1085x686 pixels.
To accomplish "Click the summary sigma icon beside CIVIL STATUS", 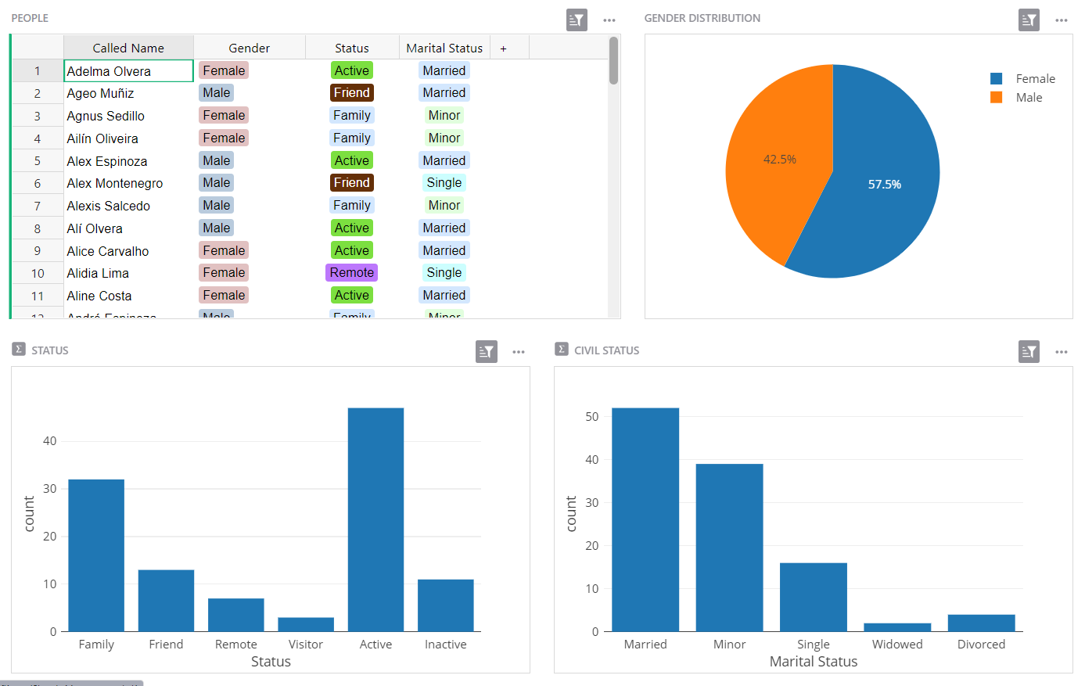I will (x=561, y=350).
